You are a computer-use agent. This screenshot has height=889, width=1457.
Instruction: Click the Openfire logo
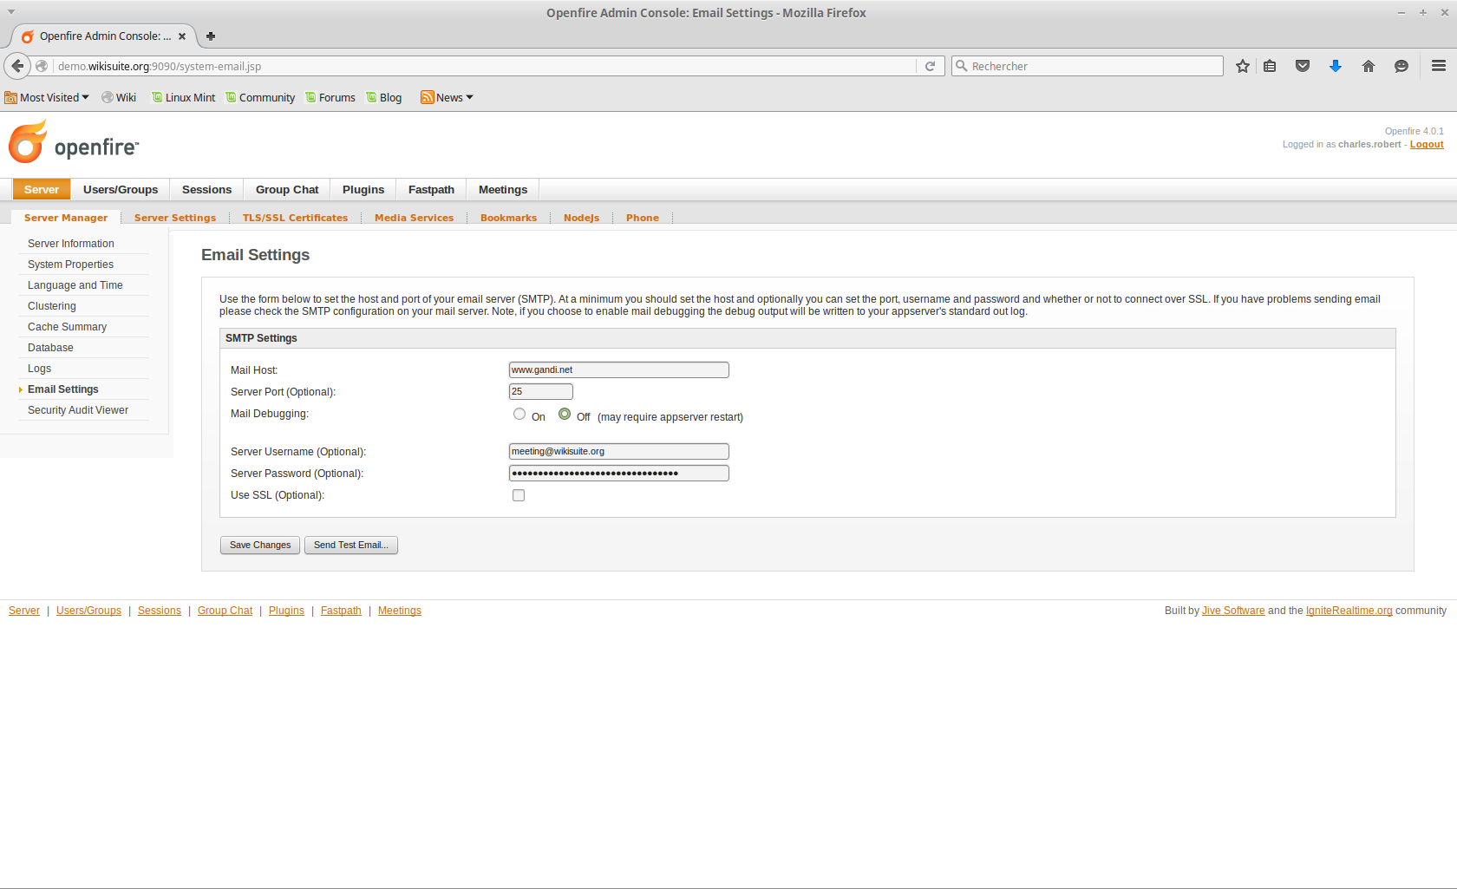[x=74, y=143]
